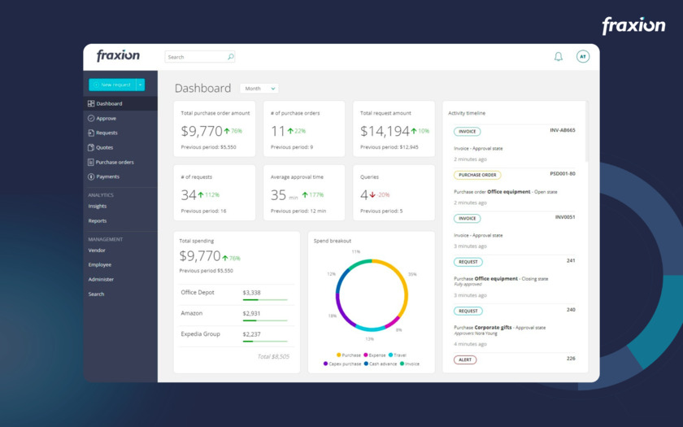Open Insights under Analytics
683x427 pixels.
(x=97, y=206)
